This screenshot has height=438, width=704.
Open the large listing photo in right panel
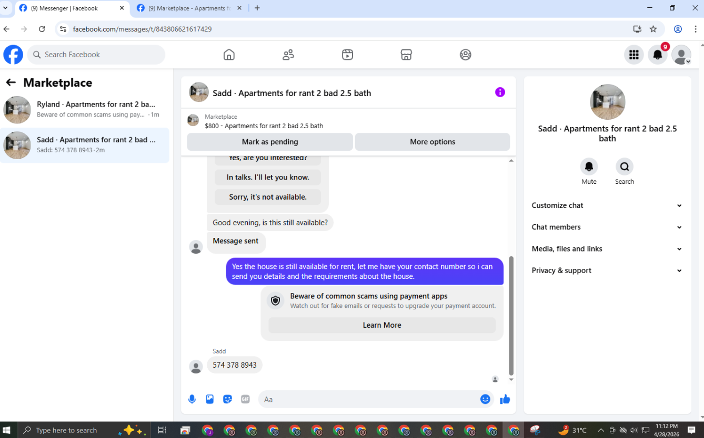coord(607,102)
